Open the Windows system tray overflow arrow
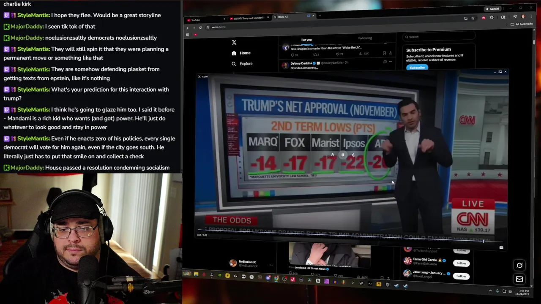 490,291
